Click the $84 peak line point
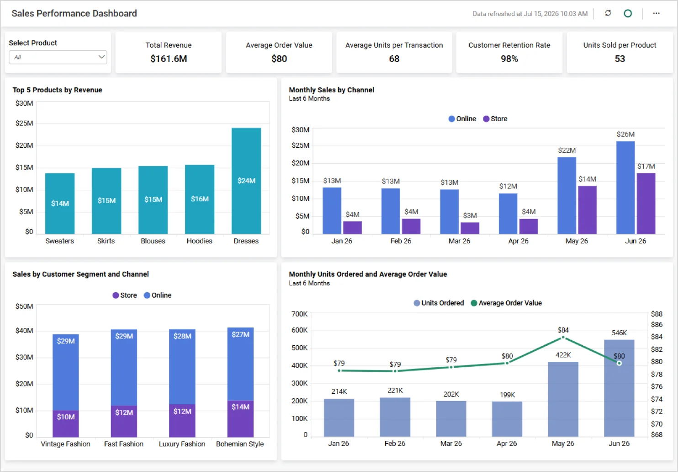678x472 pixels. [x=563, y=338]
